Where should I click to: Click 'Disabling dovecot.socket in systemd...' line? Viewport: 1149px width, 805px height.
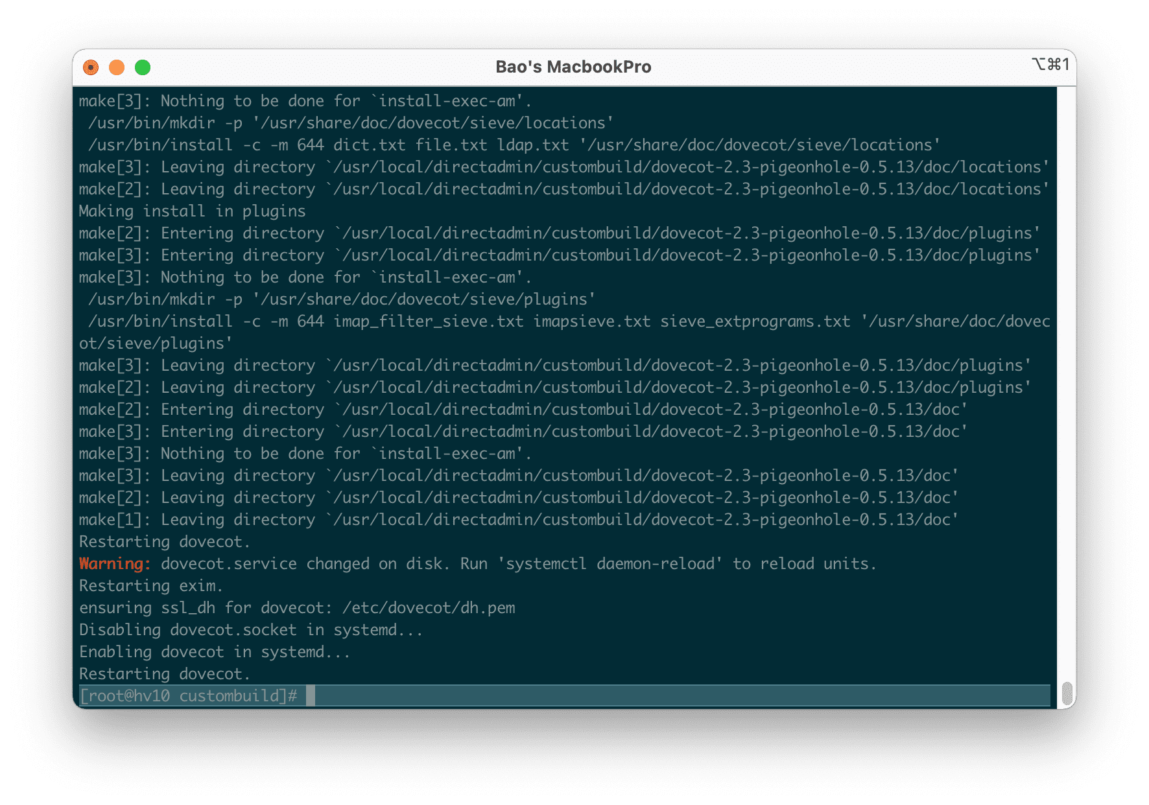(x=251, y=630)
